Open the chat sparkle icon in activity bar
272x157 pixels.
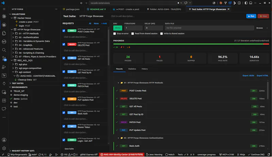(x=4, y=109)
